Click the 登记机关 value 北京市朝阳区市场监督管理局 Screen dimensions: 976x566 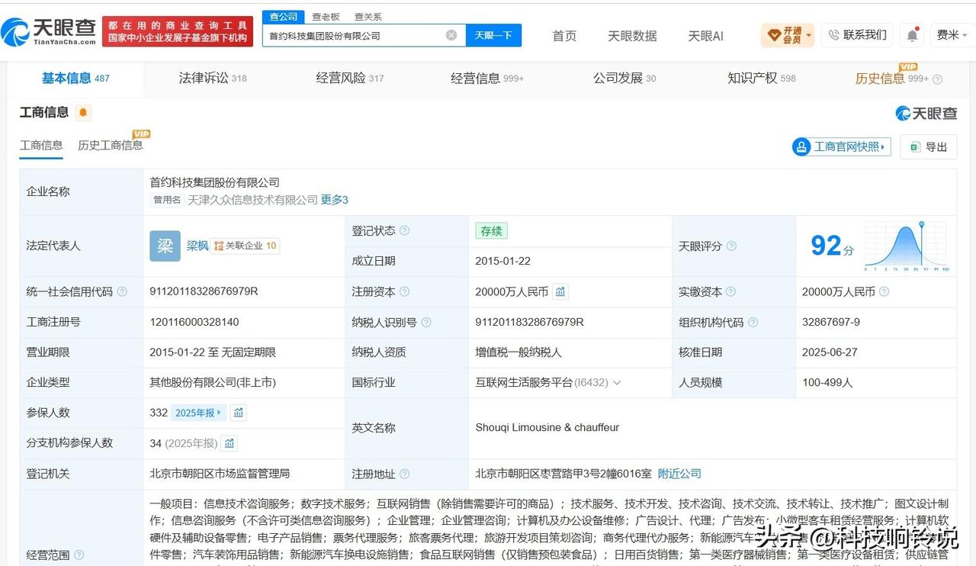[x=220, y=474]
